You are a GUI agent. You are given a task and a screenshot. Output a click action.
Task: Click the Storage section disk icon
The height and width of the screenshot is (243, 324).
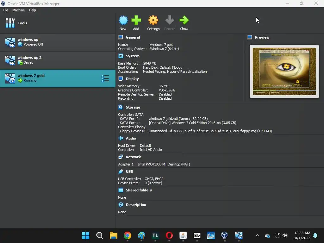point(121,107)
